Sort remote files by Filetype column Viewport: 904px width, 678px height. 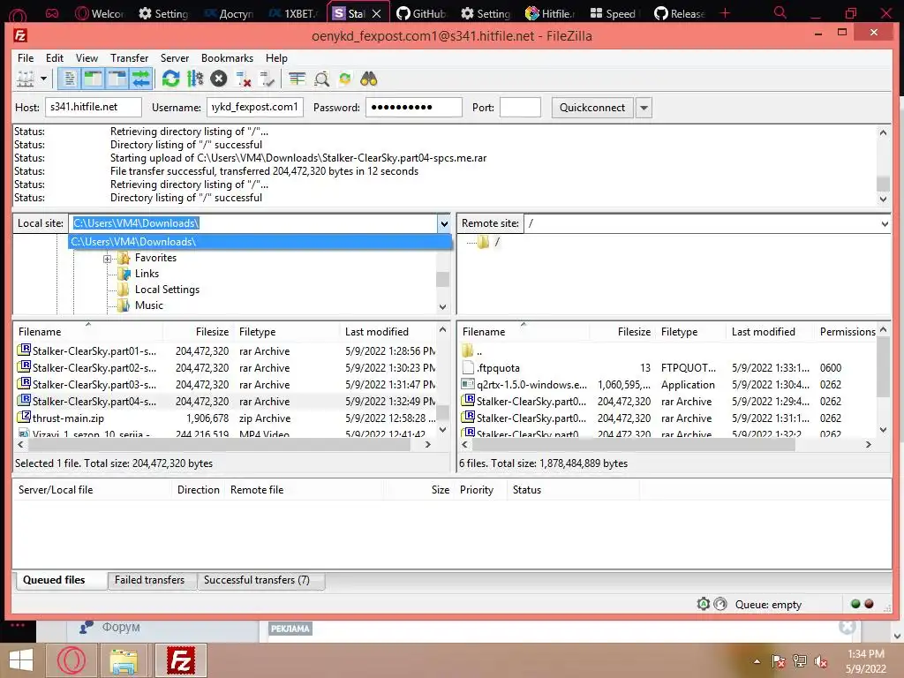690,332
